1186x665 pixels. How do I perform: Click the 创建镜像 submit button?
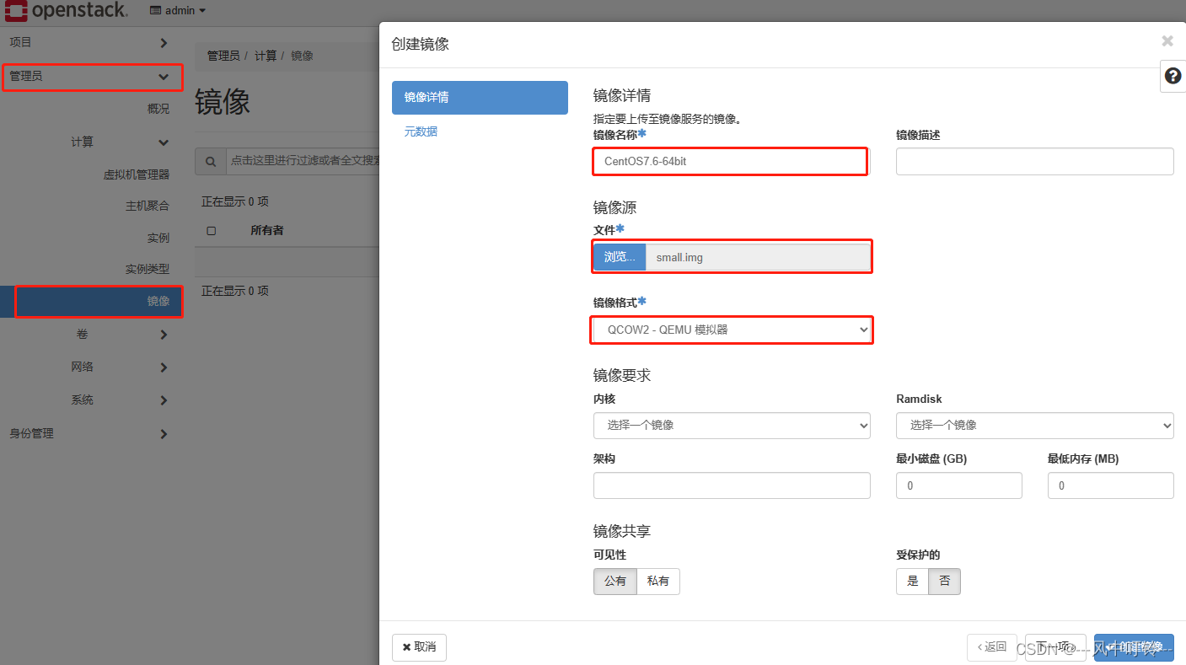1134,647
